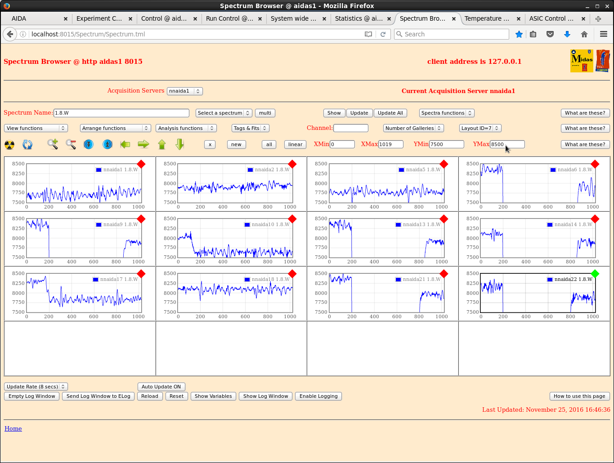Open the Number of Galleries dropdown

[x=413, y=128]
